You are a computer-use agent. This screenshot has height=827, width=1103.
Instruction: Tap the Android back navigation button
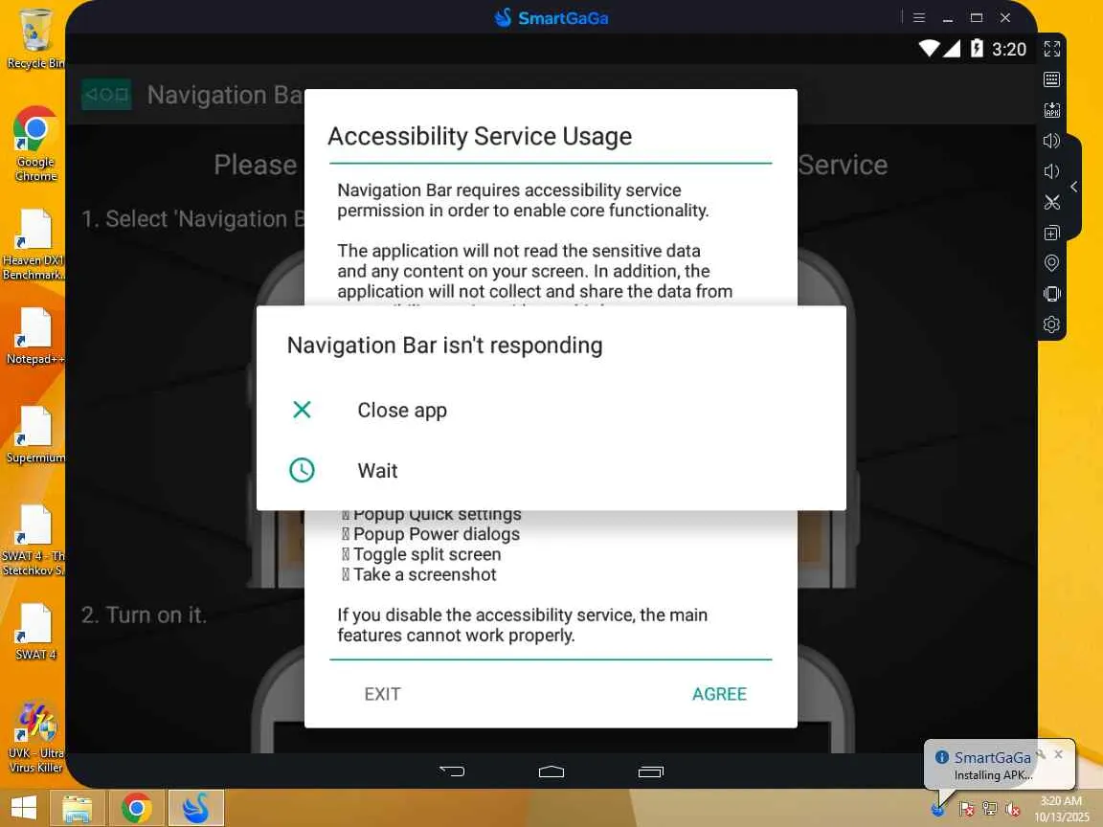[452, 771]
